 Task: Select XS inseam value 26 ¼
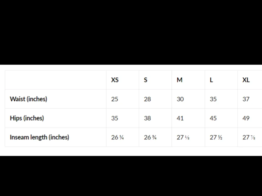[117, 137]
